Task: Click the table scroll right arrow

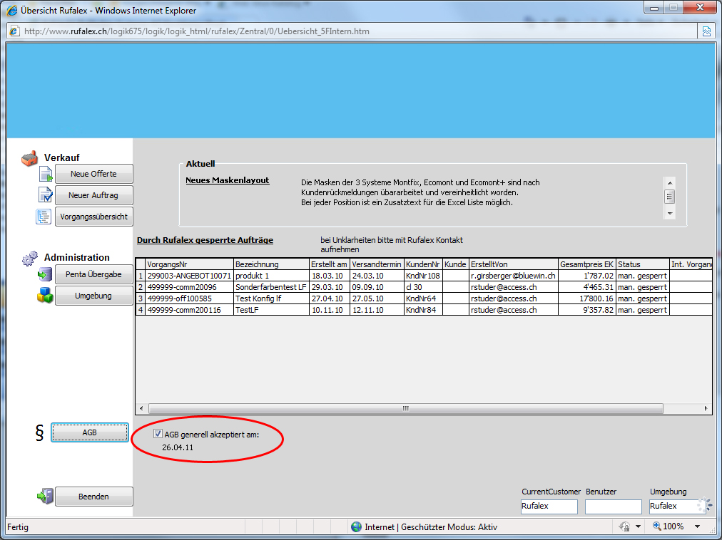Action: [x=706, y=408]
